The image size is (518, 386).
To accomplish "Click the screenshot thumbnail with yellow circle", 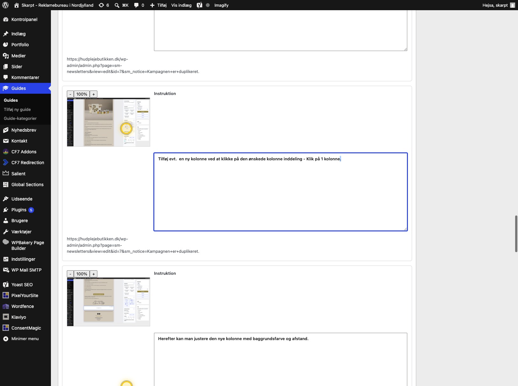I will [x=108, y=122].
